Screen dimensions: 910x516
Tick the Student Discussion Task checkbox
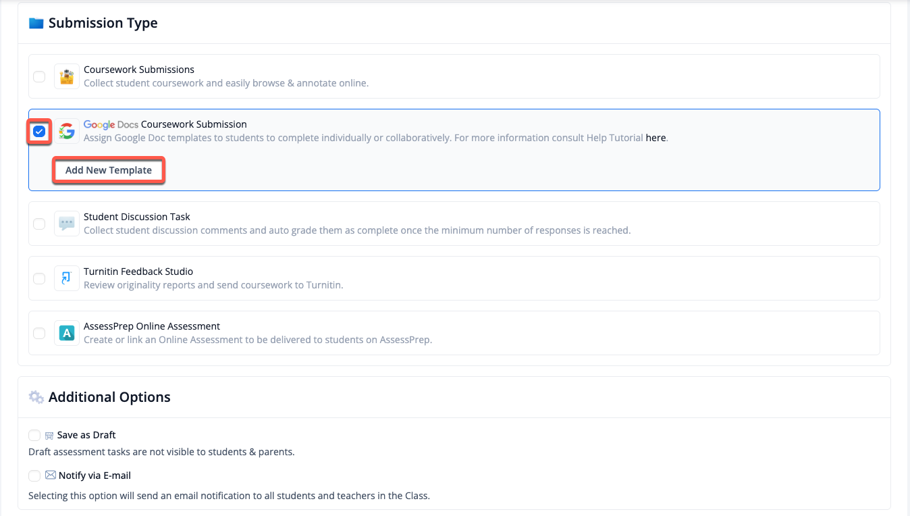point(39,224)
